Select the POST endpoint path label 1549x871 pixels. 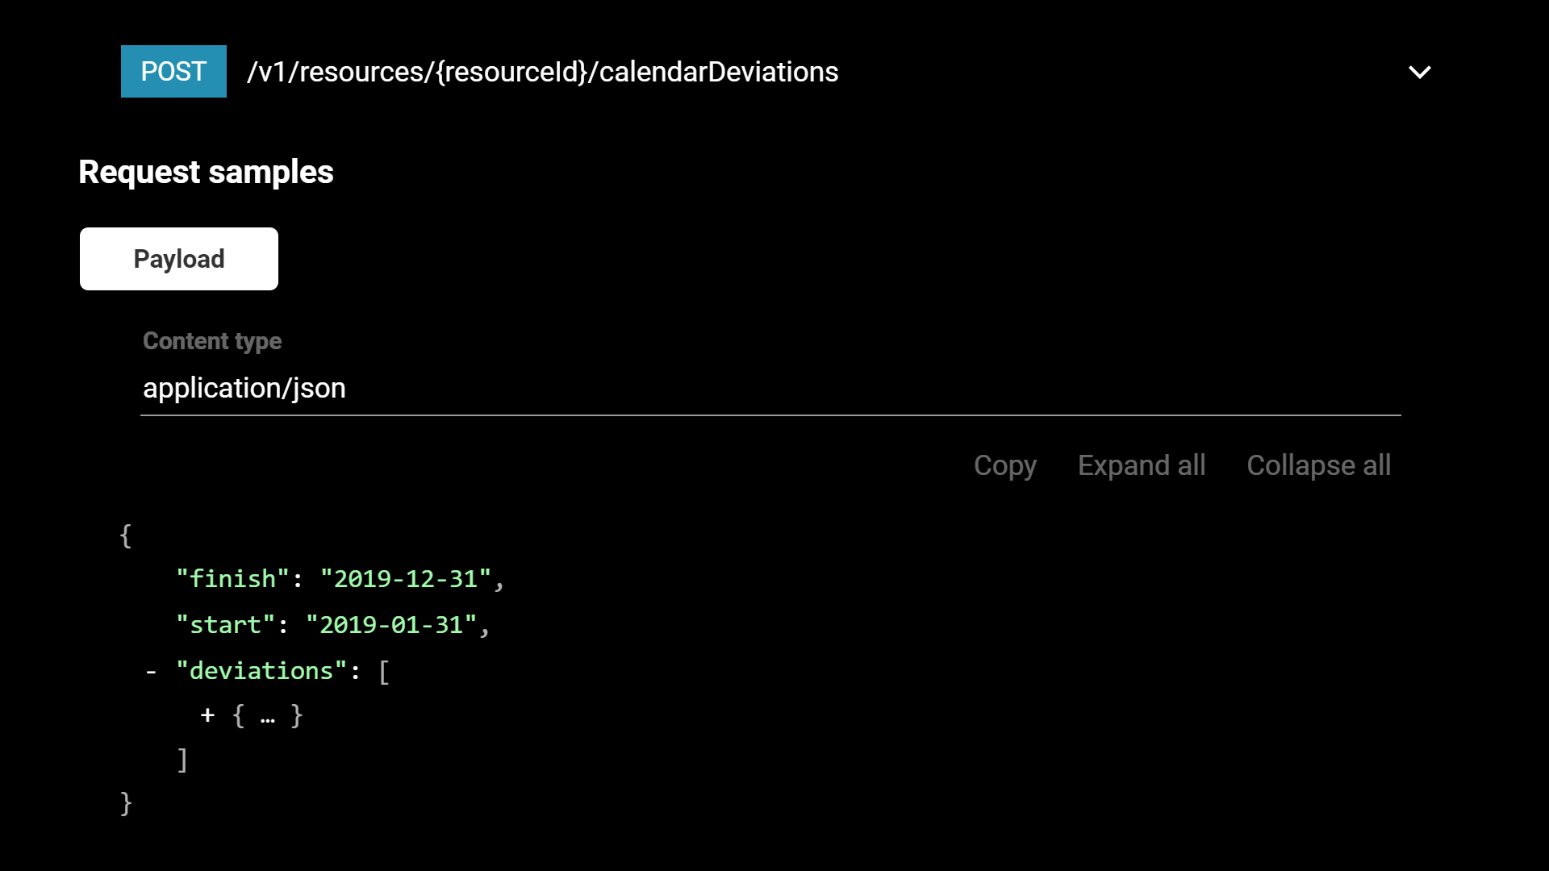click(541, 71)
